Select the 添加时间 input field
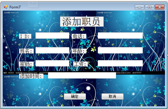The image size is (168, 109). [82, 75]
